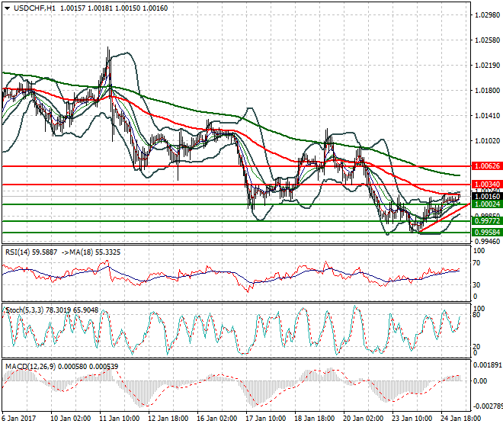
Task: Open the USDCHF chart dropdown triangle
Action: [7, 8]
